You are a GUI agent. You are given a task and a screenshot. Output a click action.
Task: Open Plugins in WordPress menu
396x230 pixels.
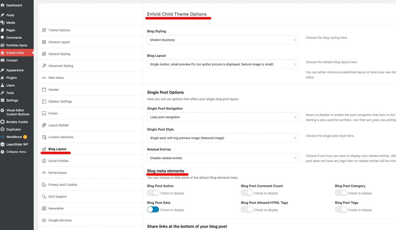pyautogui.click(x=17, y=78)
